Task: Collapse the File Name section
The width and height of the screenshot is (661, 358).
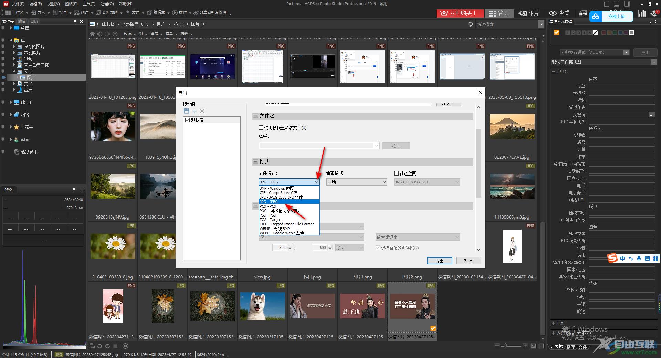Action: pos(255,116)
